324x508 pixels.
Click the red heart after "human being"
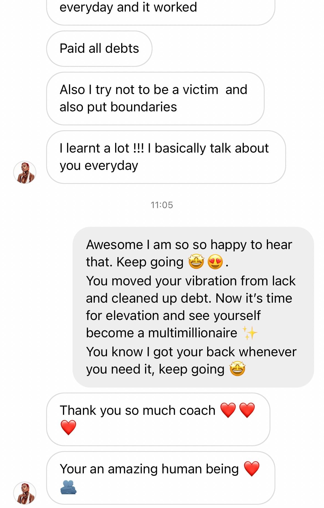point(251,469)
